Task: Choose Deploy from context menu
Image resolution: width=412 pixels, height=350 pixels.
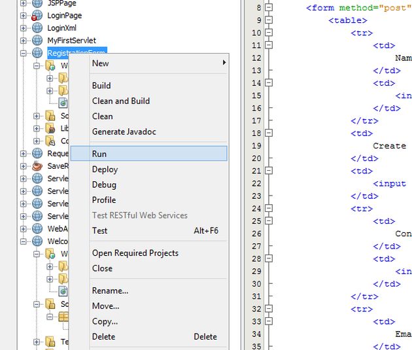Action: pyautogui.click(x=149, y=169)
